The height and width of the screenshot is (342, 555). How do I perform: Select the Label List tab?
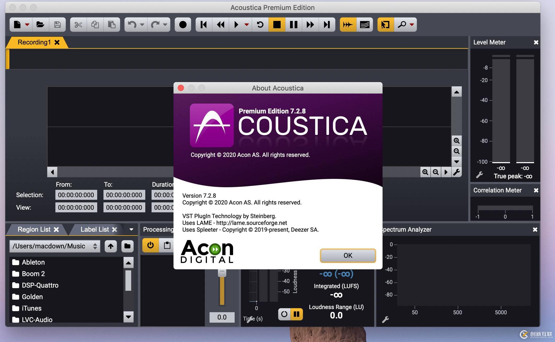(95, 230)
